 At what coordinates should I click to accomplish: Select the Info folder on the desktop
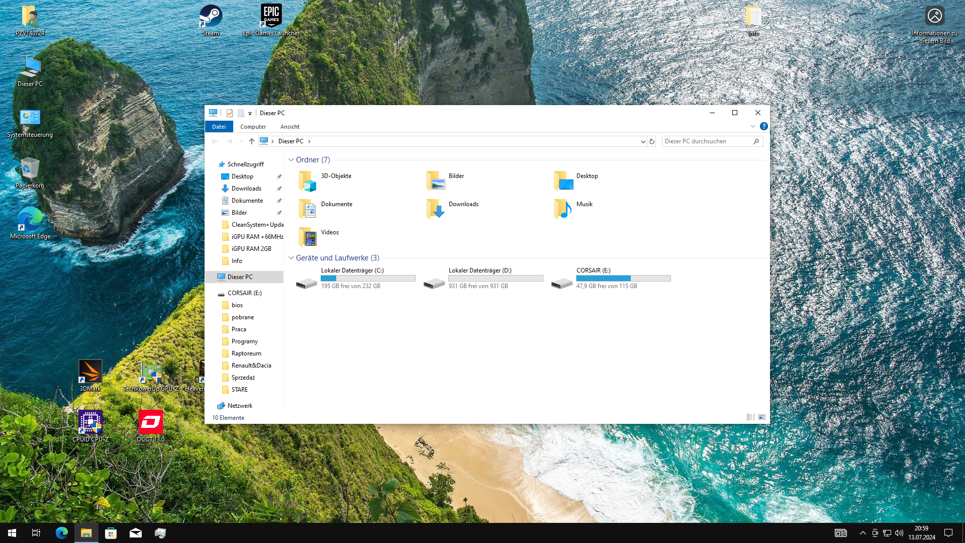(x=753, y=20)
